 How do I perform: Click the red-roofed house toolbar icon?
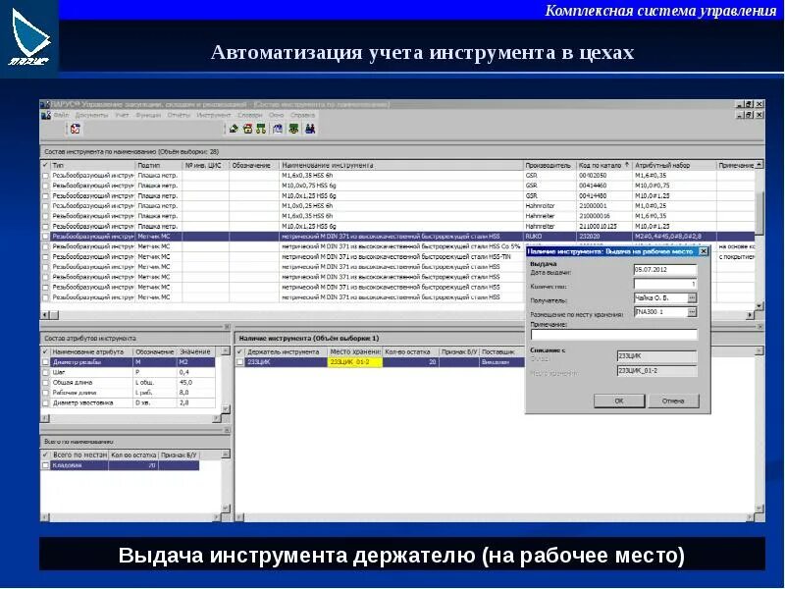[x=248, y=130]
